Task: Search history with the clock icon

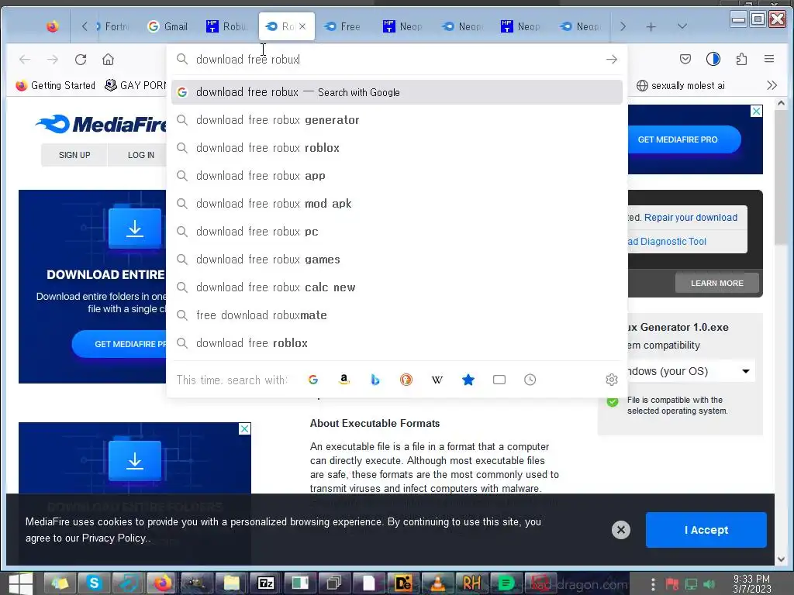Action: [530, 380]
